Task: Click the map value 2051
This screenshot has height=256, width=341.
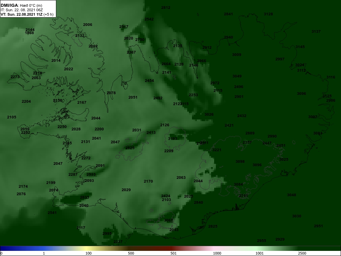Action: coord(133,98)
